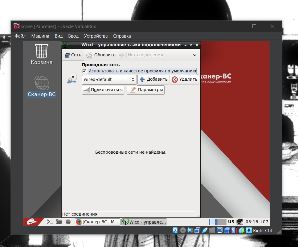This screenshot has height=247, width=298.
Task: Minimize the Wicd window
Action: pos(186,45)
